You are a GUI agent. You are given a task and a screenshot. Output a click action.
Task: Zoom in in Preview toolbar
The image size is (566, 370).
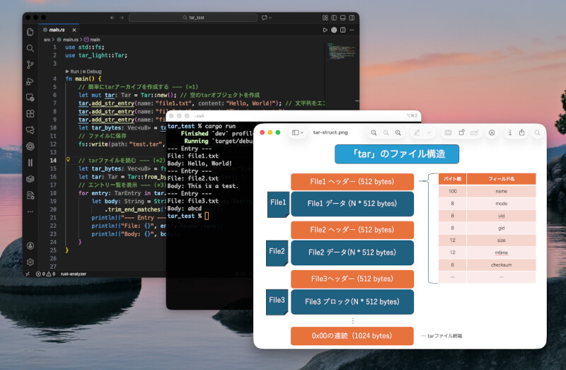pos(398,133)
